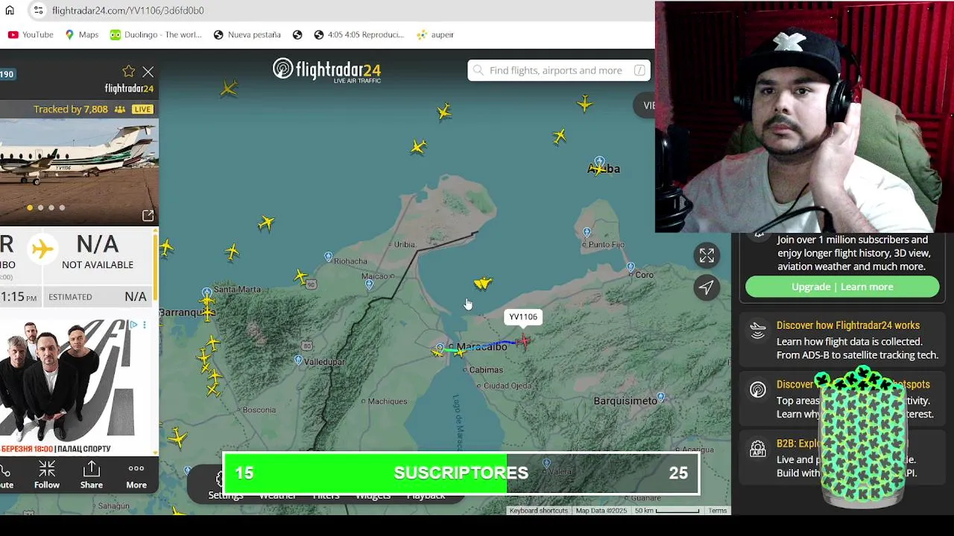Open the aupeir bookmark
The width and height of the screenshot is (954, 536).
pyautogui.click(x=435, y=34)
